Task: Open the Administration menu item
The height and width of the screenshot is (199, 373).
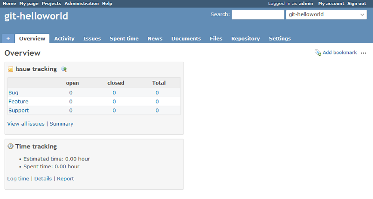Action: tap(82, 3)
